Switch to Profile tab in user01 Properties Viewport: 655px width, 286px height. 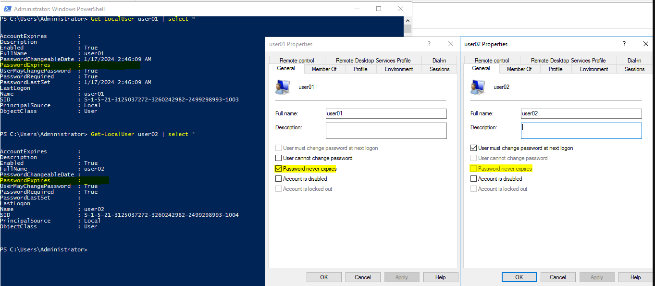tap(360, 69)
